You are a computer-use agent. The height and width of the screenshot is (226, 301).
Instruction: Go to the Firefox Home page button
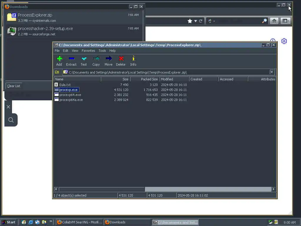tap(274, 21)
